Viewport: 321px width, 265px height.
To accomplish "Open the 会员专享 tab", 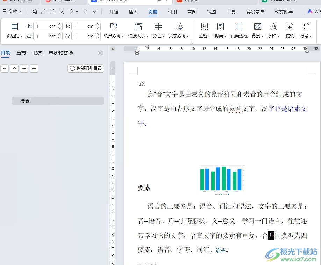I will 255,12.
